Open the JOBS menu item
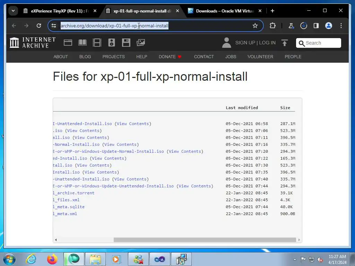The height and width of the screenshot is (266, 355). pyautogui.click(x=231, y=56)
